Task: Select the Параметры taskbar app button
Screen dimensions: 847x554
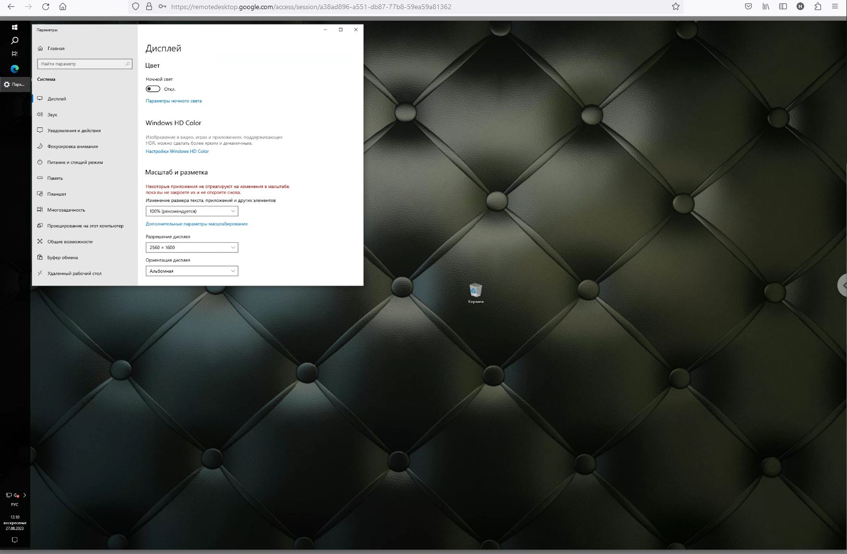Action: coord(15,84)
